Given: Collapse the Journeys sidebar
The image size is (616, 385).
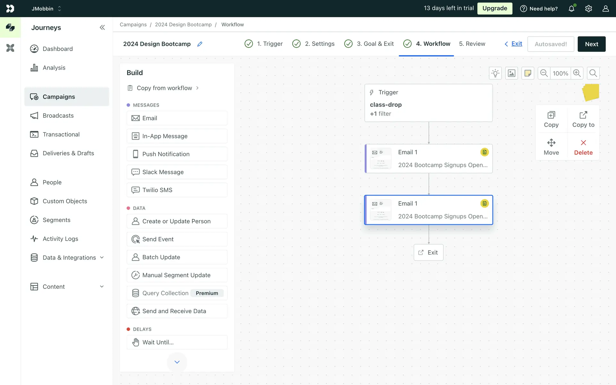Looking at the screenshot, I should [102, 28].
